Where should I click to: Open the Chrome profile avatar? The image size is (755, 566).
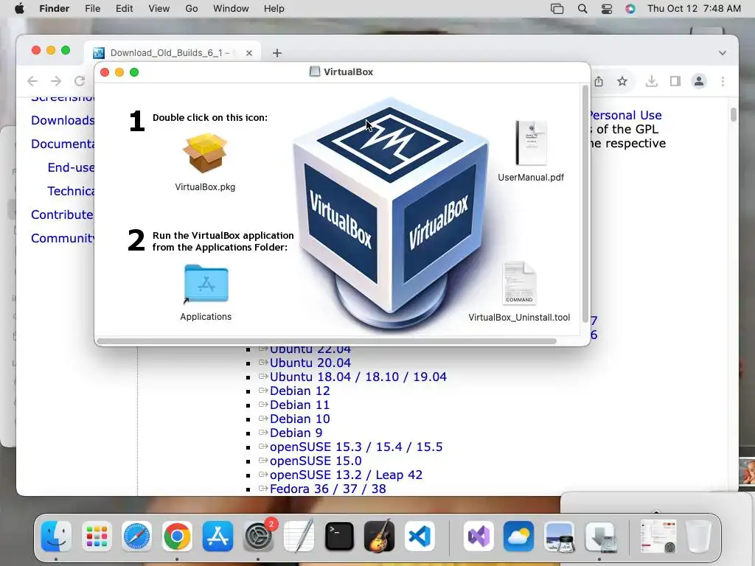(699, 81)
